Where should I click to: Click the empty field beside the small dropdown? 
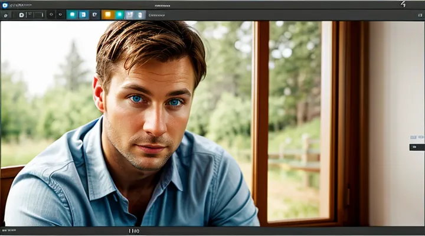39,15
